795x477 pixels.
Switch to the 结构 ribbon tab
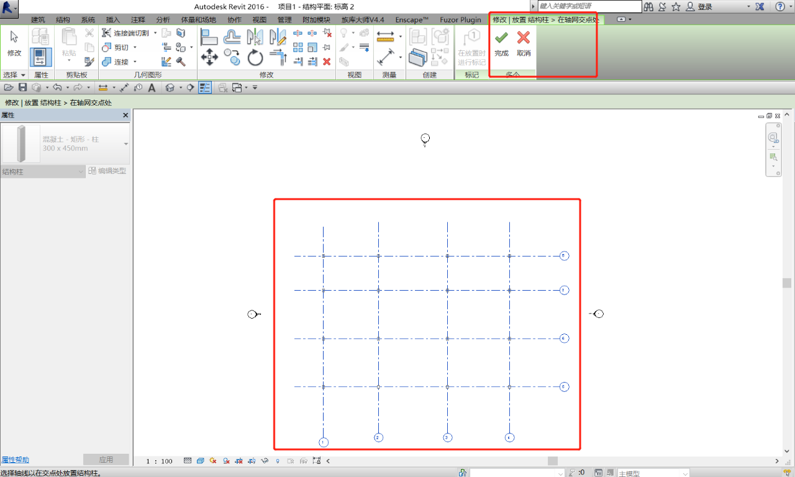pyautogui.click(x=63, y=20)
